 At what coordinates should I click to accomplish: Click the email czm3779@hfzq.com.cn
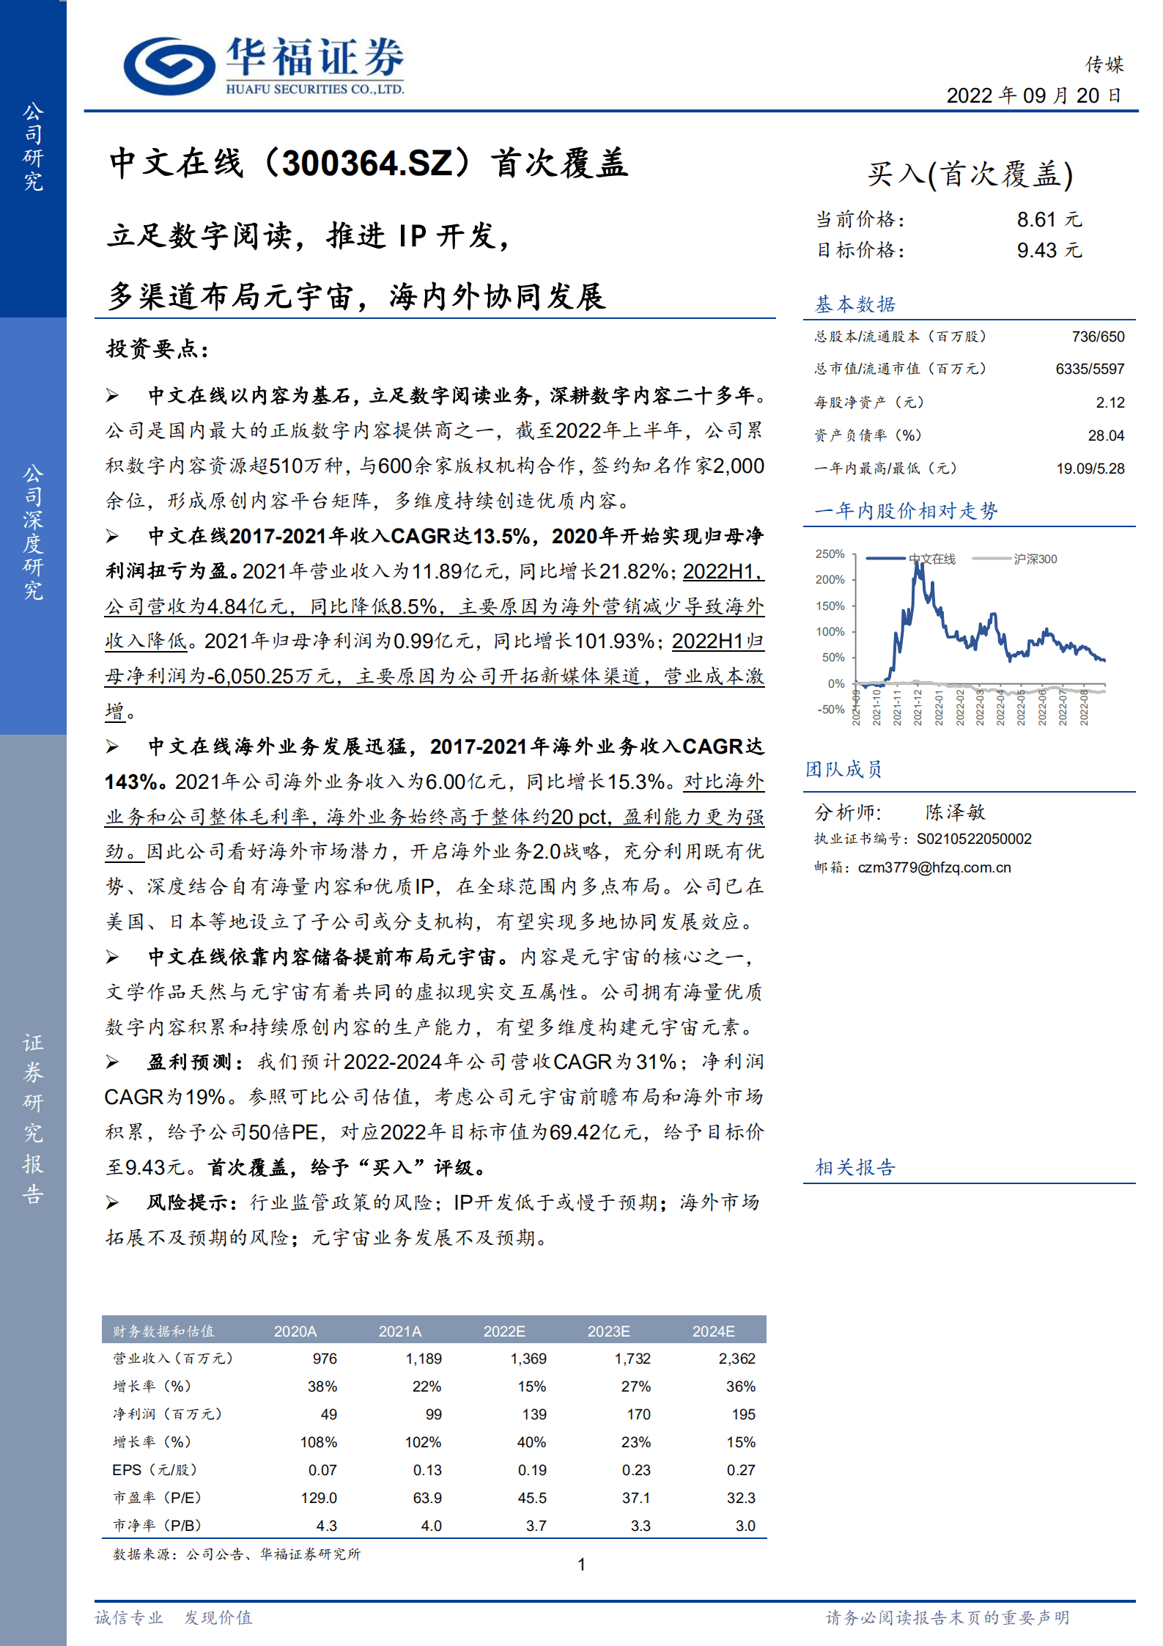(934, 867)
